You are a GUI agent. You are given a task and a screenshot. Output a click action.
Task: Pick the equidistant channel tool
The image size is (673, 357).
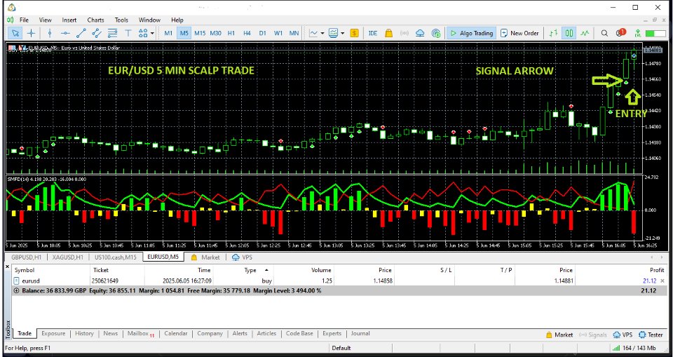point(97,33)
